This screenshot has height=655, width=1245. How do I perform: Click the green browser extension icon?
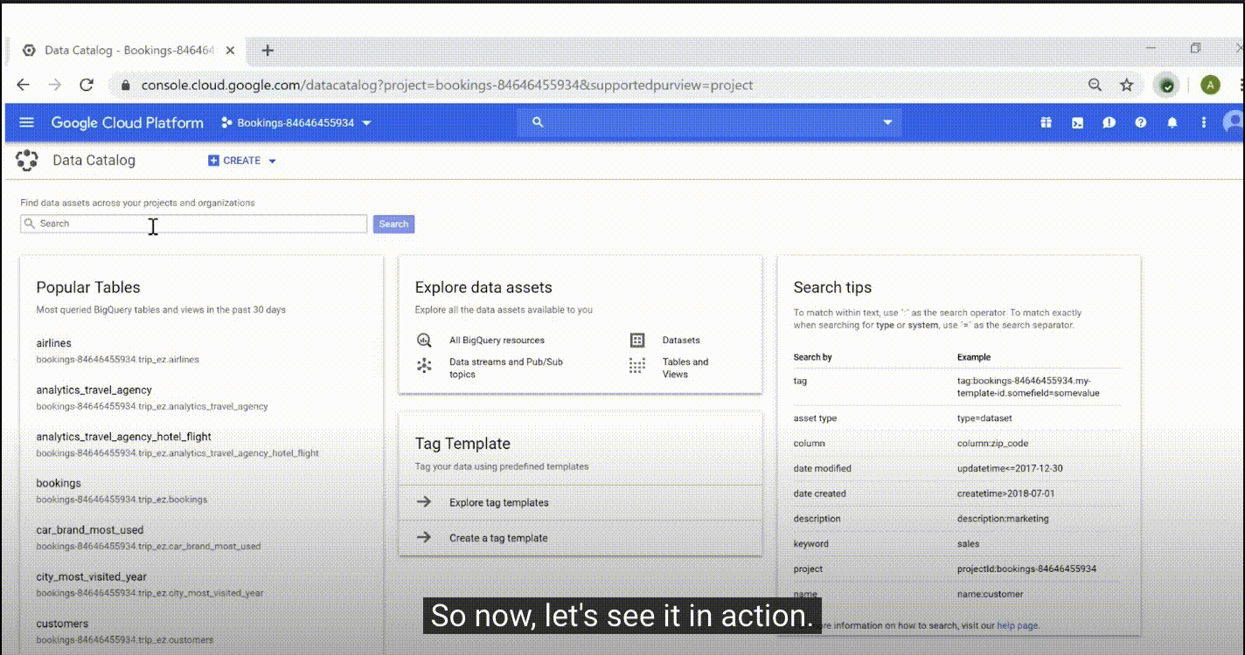coord(1166,85)
